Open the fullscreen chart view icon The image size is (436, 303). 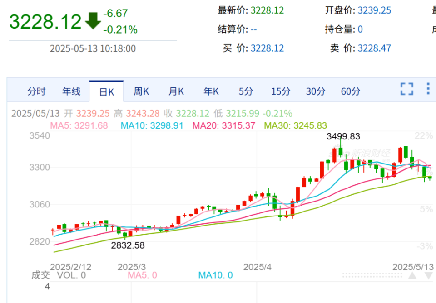coord(406,89)
